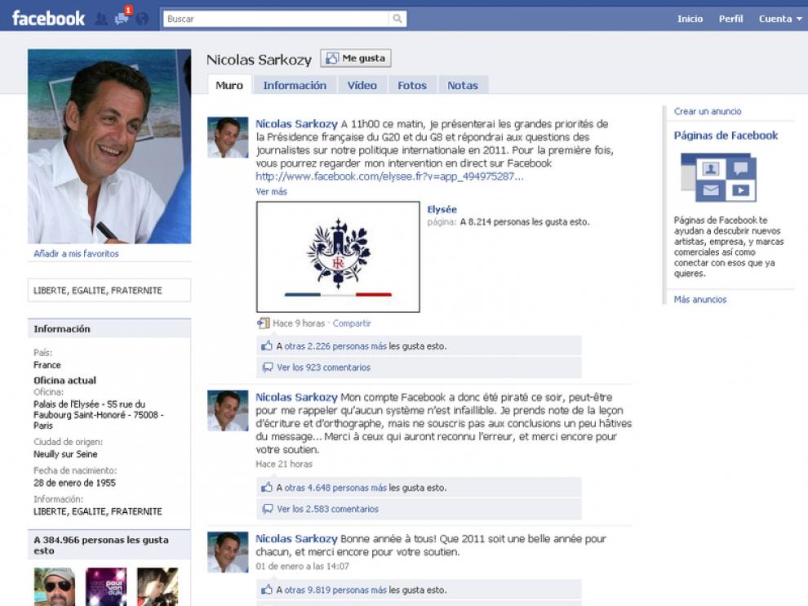The height and width of the screenshot is (606, 808).
Task: View the 2.583 comentarios
Action: [328, 509]
